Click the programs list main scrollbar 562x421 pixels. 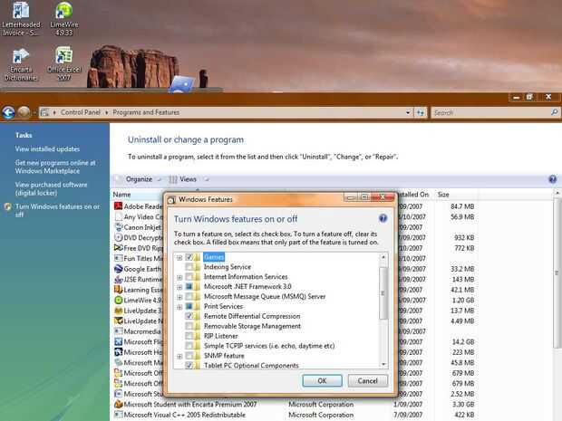[x=557, y=273]
